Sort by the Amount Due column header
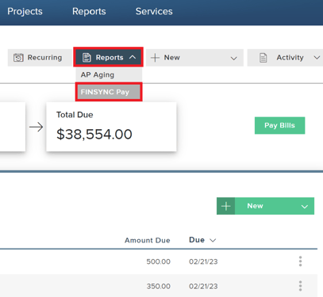 [x=148, y=240]
